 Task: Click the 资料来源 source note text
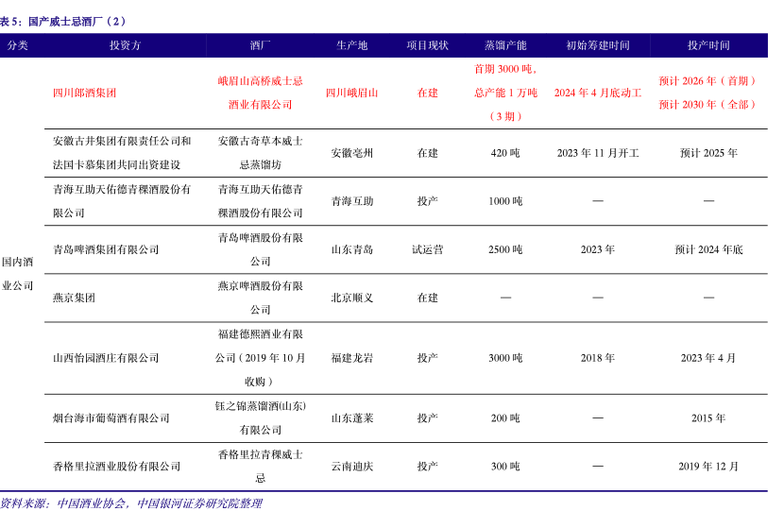coord(130,503)
